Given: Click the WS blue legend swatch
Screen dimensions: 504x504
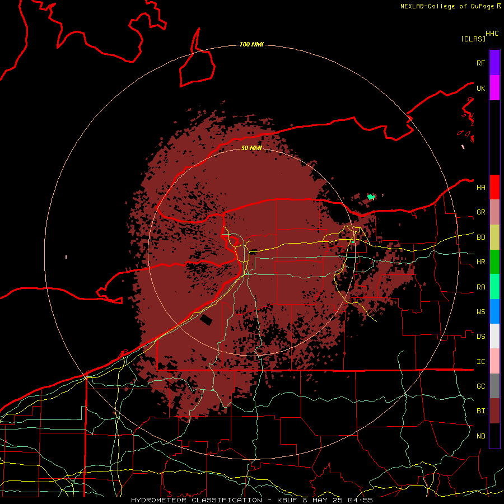Looking at the screenshot, I should pyautogui.click(x=494, y=311).
